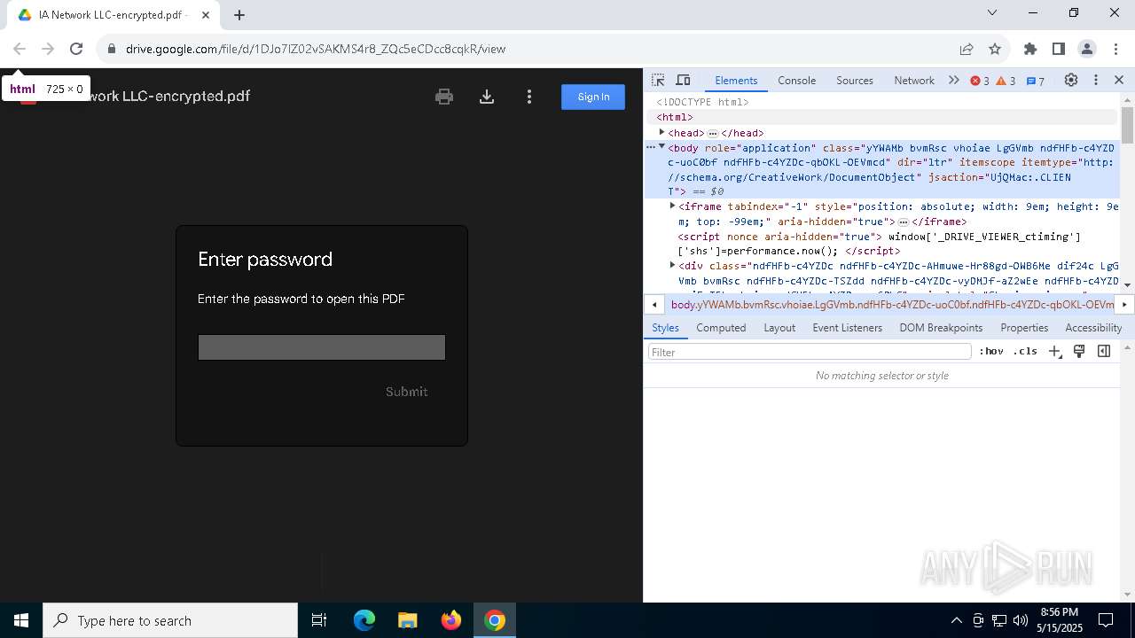This screenshot has height=638, width=1135.
Task: Open Chrome three-dot menu
Action: tap(1115, 49)
